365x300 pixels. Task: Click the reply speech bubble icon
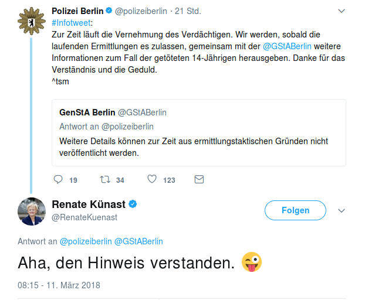pos(58,179)
